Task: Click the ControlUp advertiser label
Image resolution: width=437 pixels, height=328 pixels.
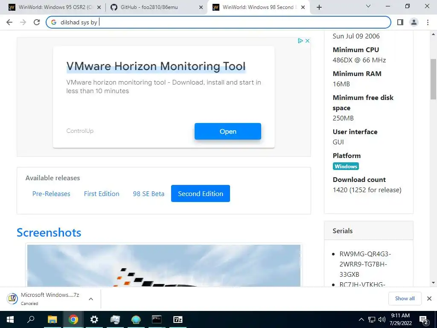Action: click(80, 131)
